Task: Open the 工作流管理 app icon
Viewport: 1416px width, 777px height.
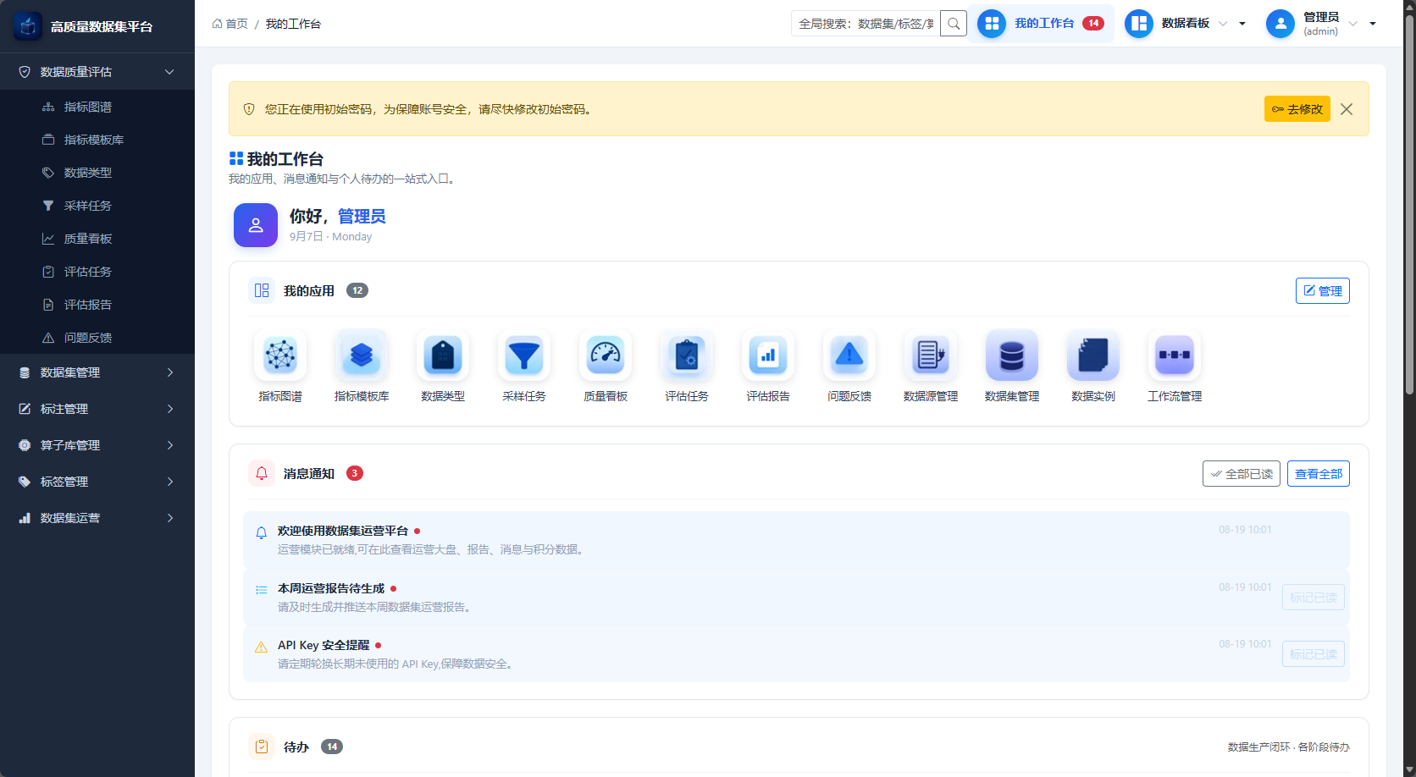Action: point(1175,355)
